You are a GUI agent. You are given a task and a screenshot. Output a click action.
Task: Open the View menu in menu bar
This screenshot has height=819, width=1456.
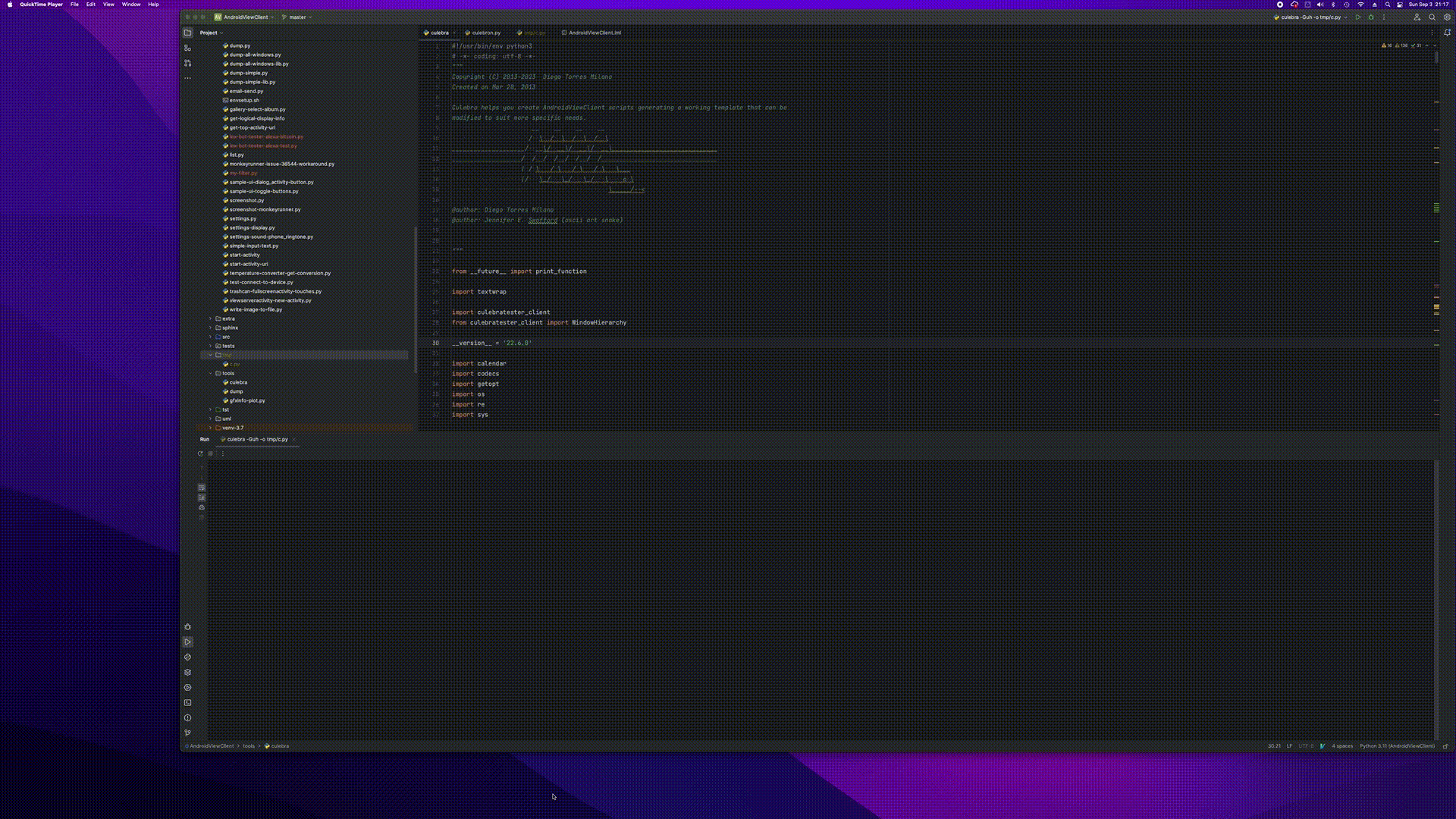tap(108, 5)
